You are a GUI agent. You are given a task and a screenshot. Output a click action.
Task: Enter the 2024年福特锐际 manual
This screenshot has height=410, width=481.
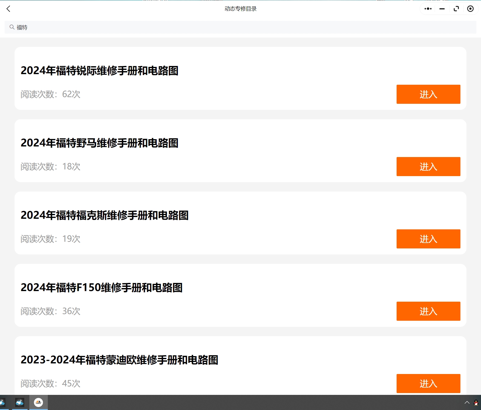click(428, 94)
